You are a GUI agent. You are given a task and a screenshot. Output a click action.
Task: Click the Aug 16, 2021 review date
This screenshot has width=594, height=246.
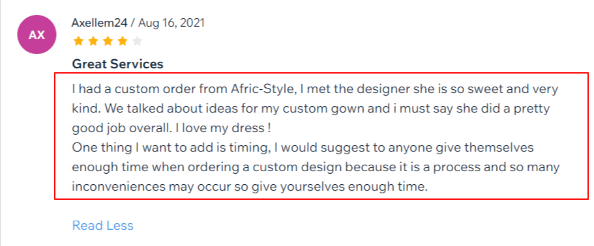[171, 23]
